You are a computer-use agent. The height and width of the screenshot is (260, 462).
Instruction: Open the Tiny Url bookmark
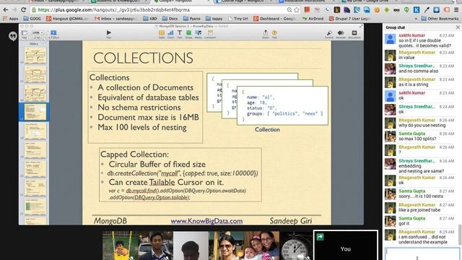(x=237, y=19)
